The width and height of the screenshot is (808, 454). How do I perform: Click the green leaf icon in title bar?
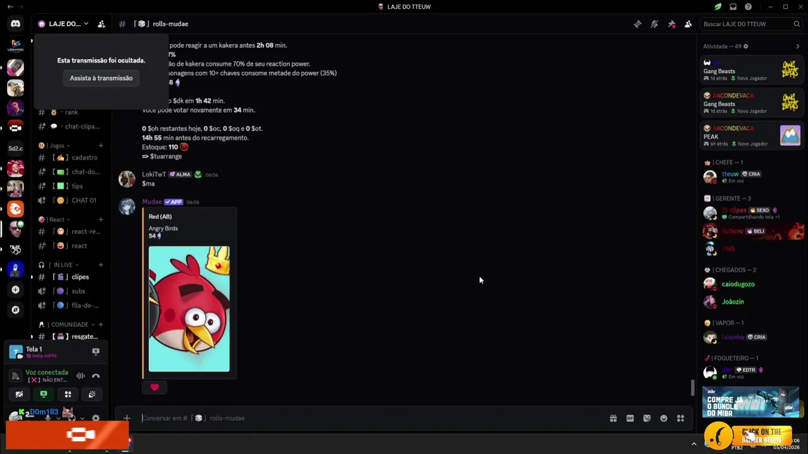(x=718, y=7)
